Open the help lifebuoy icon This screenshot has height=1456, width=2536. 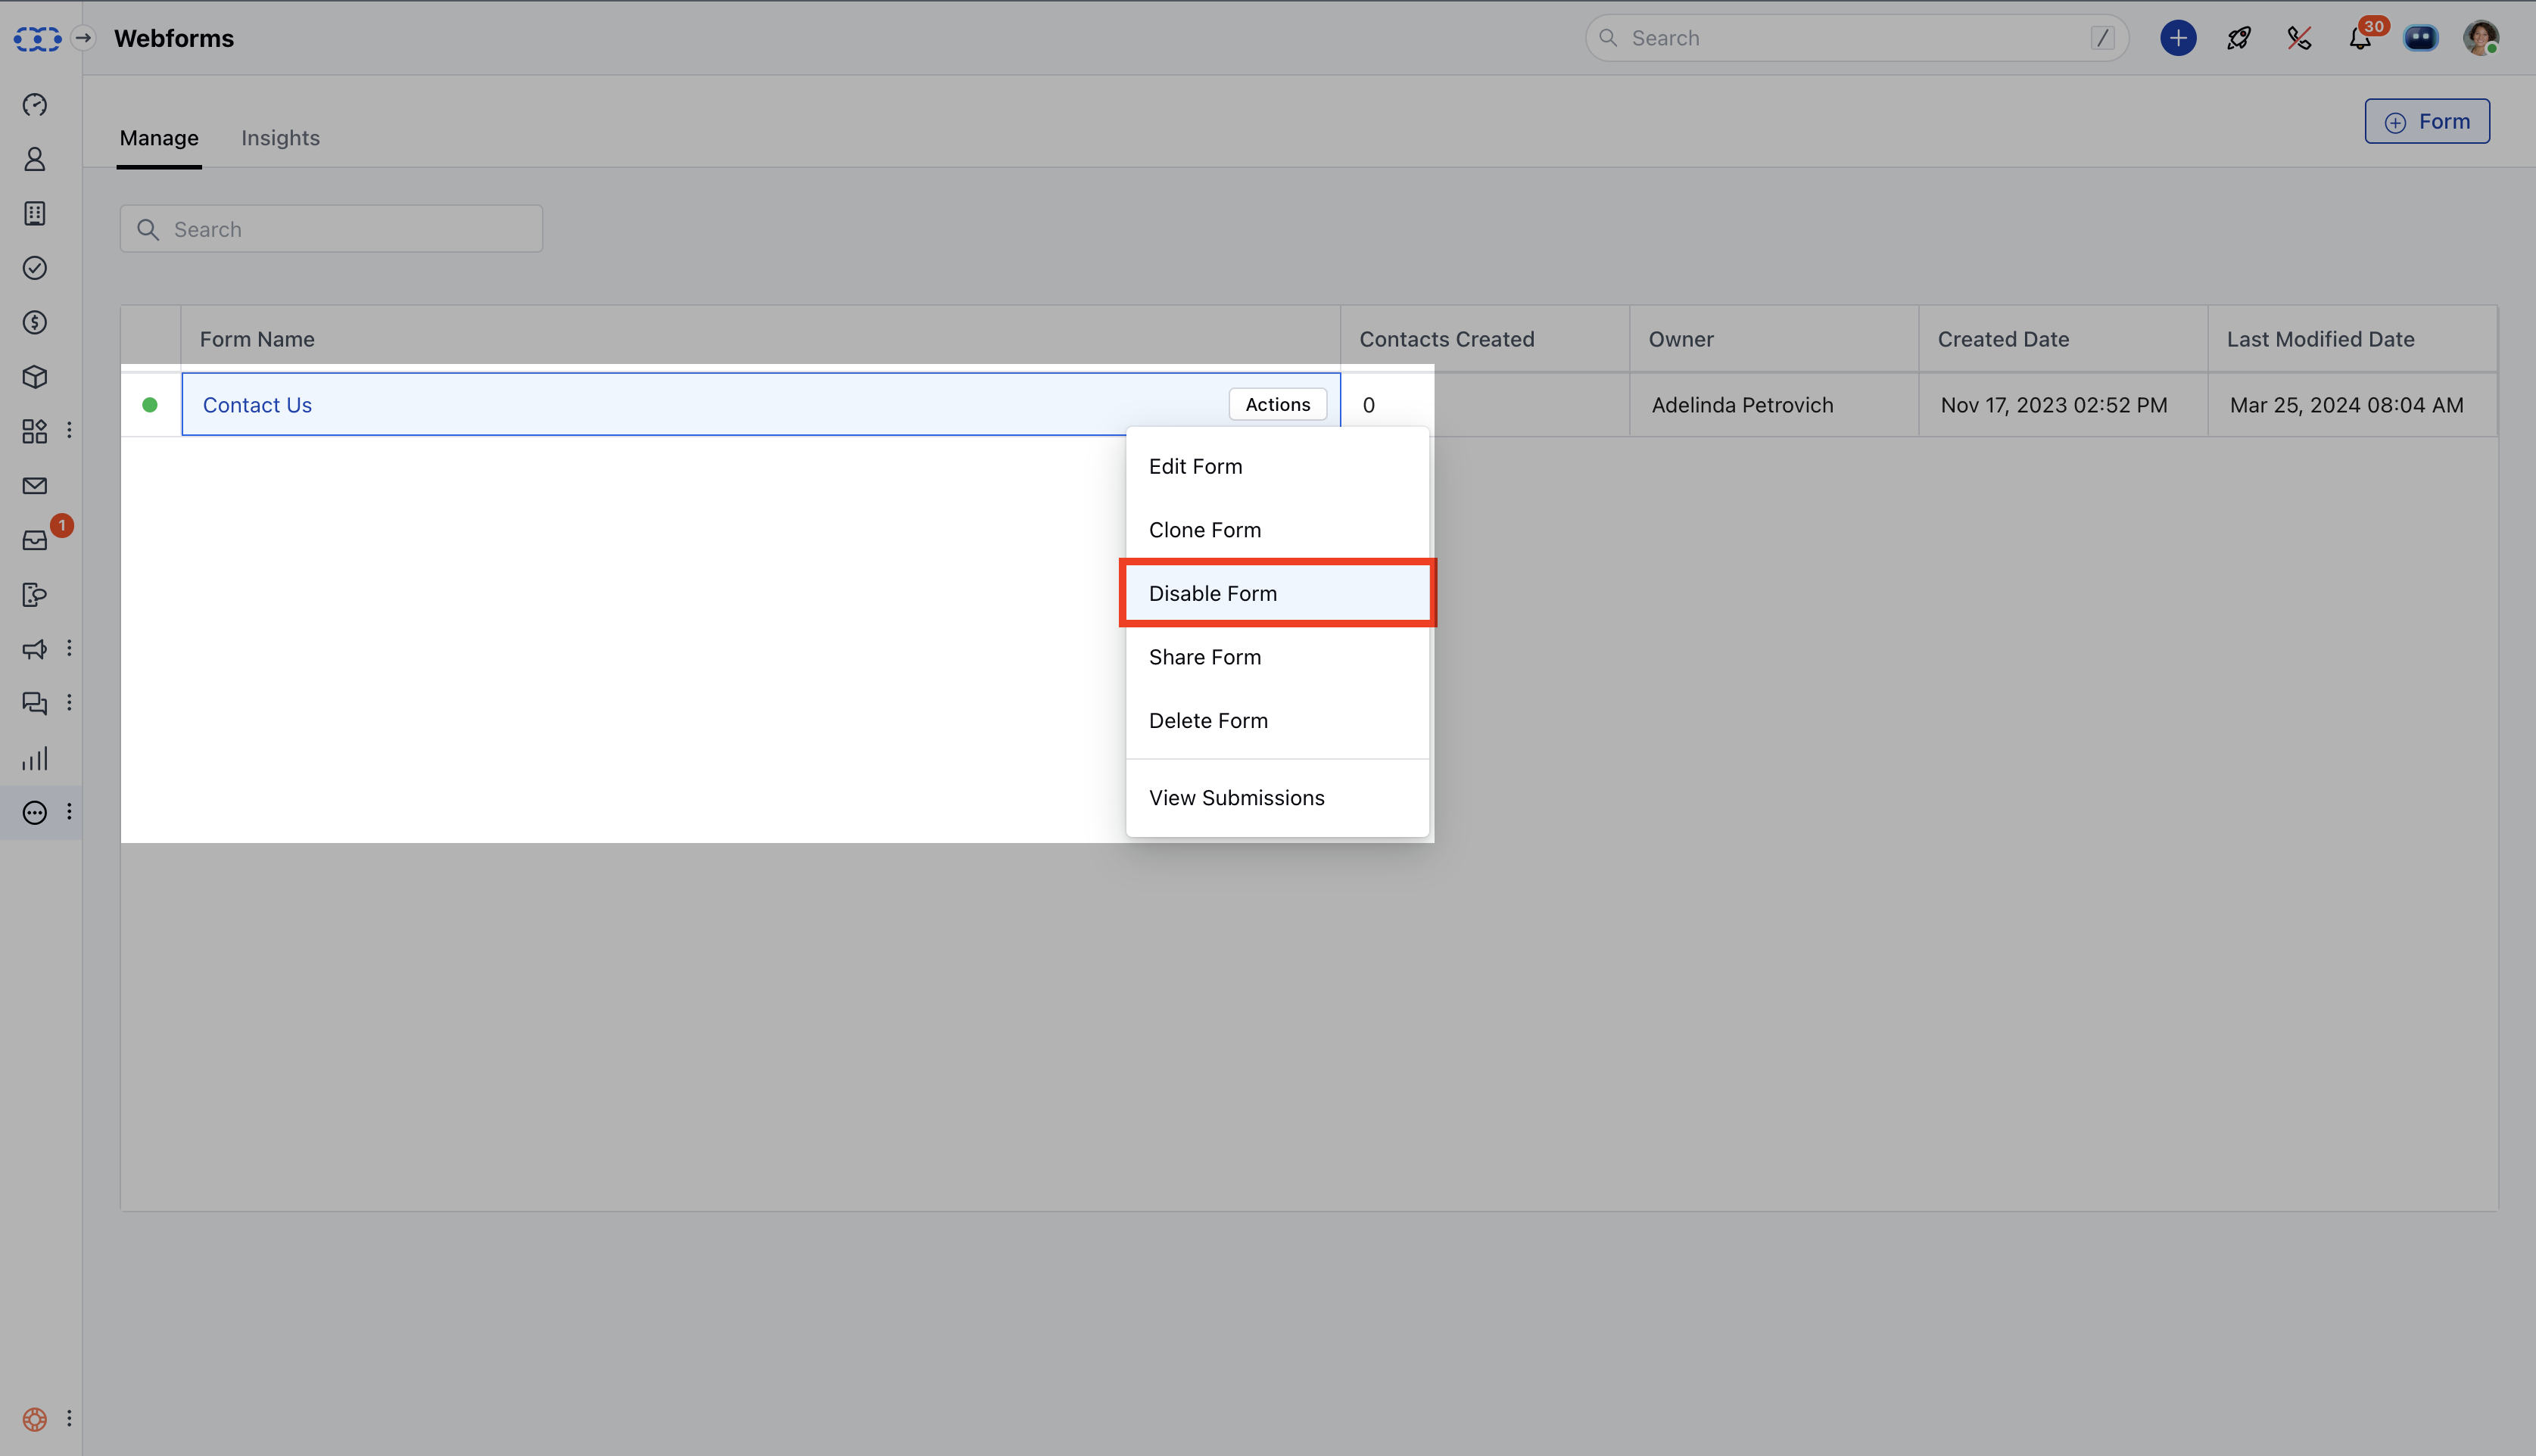pos(35,1419)
